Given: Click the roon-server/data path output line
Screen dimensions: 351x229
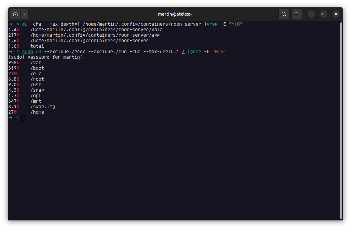Looking at the screenshot, I should [96, 30].
